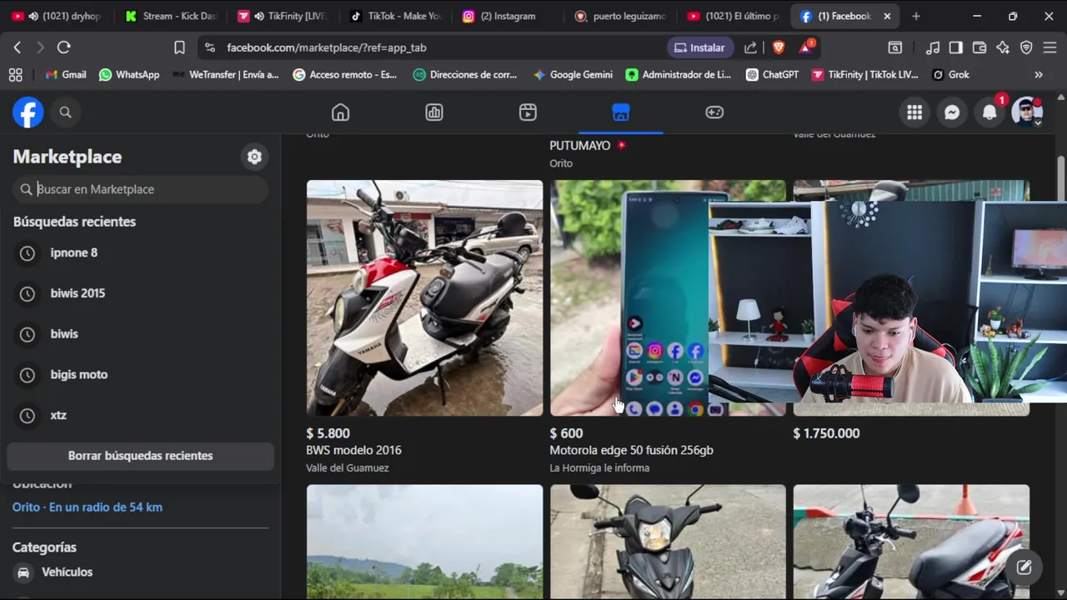The image size is (1067, 600).
Task: Click the share page icon
Action: pyautogui.click(x=750, y=47)
